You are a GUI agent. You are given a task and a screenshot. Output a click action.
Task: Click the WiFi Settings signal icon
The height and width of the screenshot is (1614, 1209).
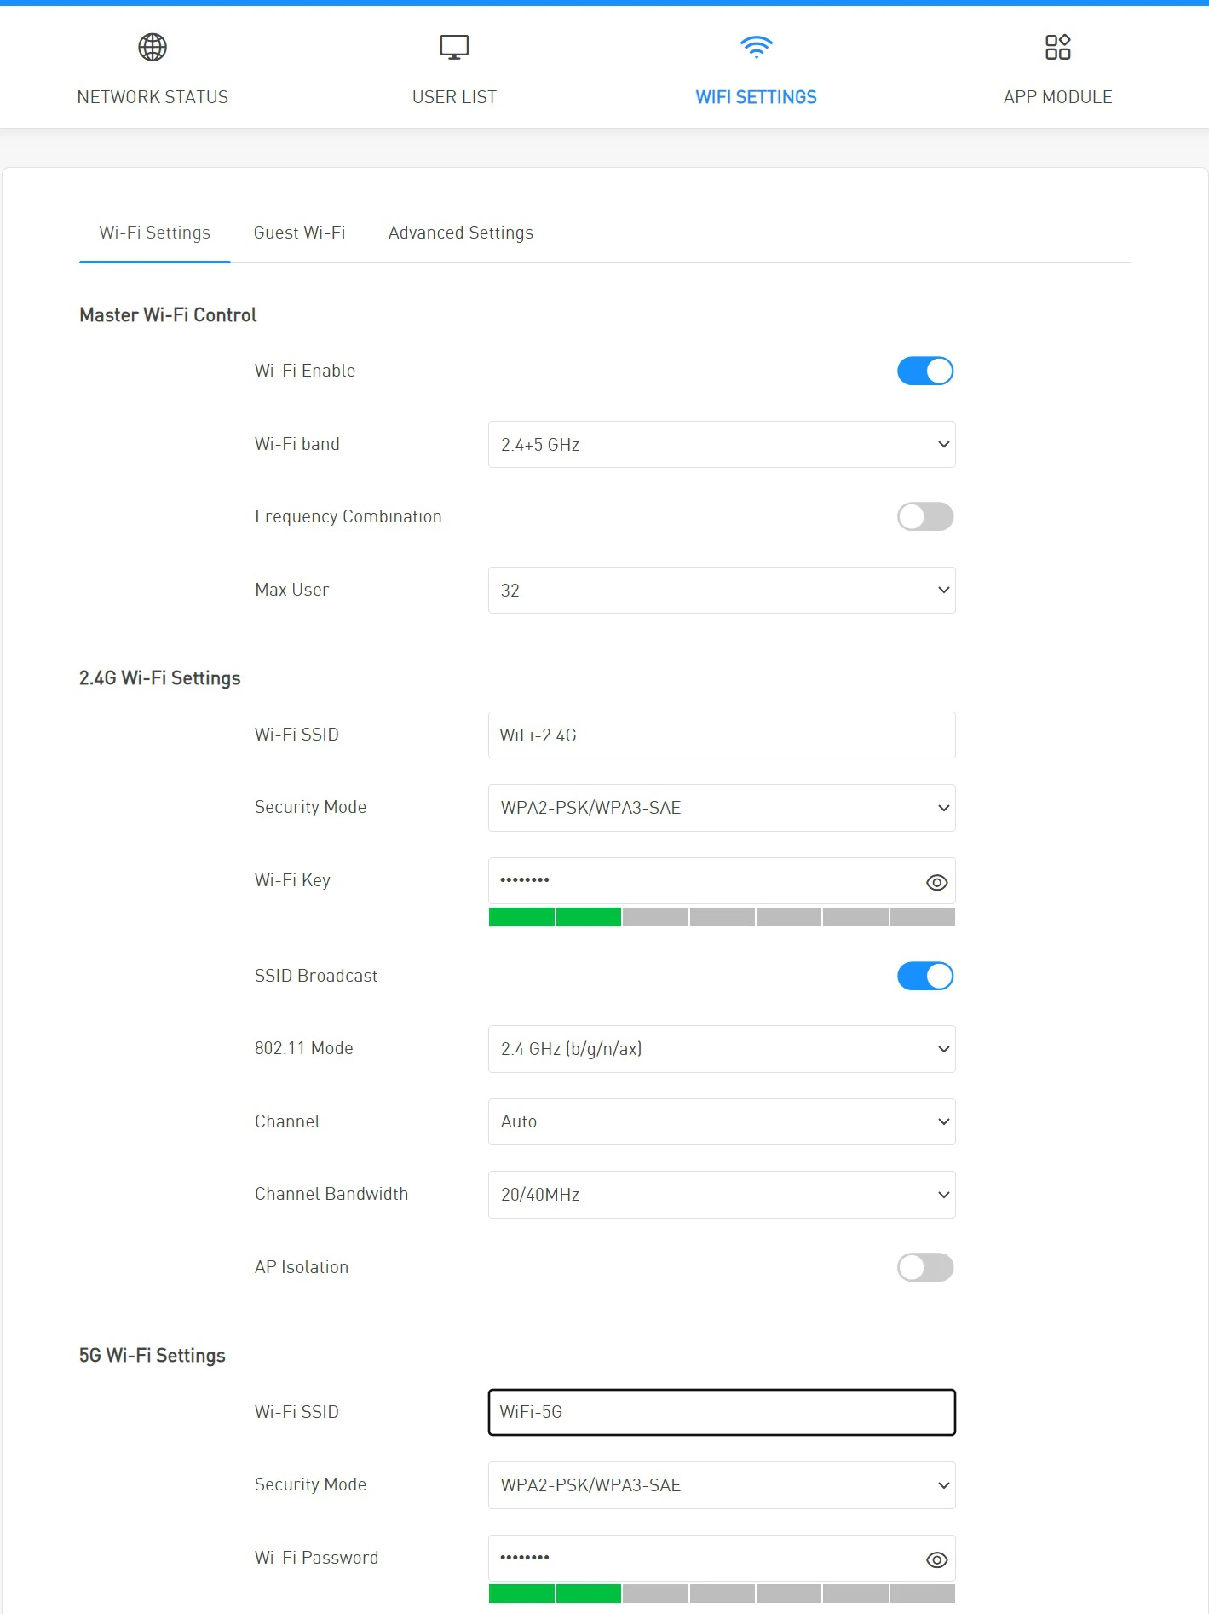coord(756,47)
